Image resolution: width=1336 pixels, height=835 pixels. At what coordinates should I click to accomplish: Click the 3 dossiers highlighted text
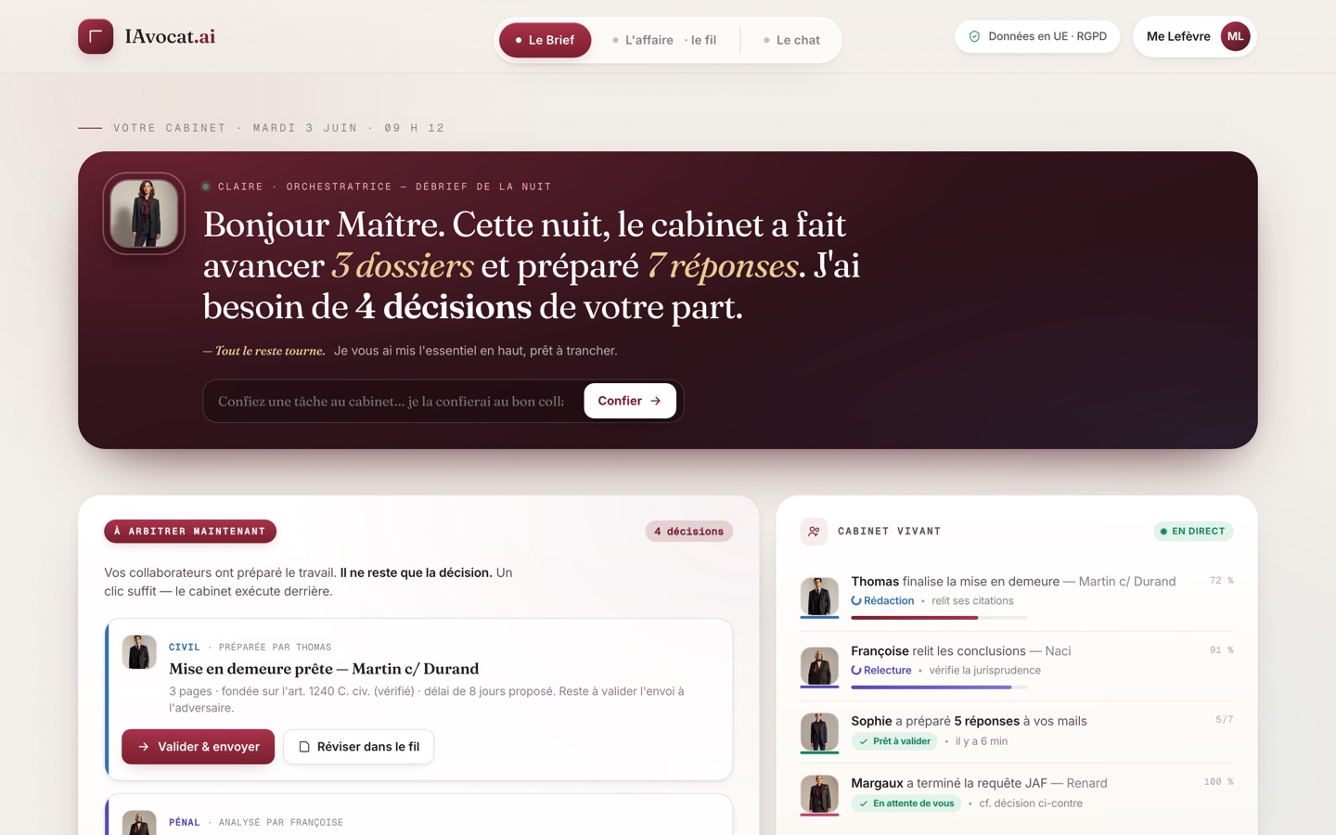[403, 265]
